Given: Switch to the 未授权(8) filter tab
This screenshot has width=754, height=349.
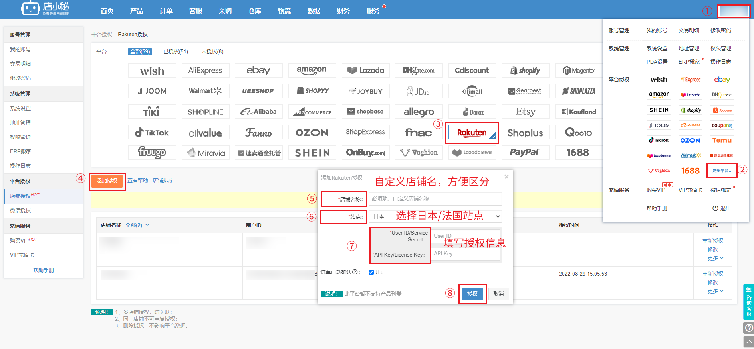Looking at the screenshot, I should (212, 51).
